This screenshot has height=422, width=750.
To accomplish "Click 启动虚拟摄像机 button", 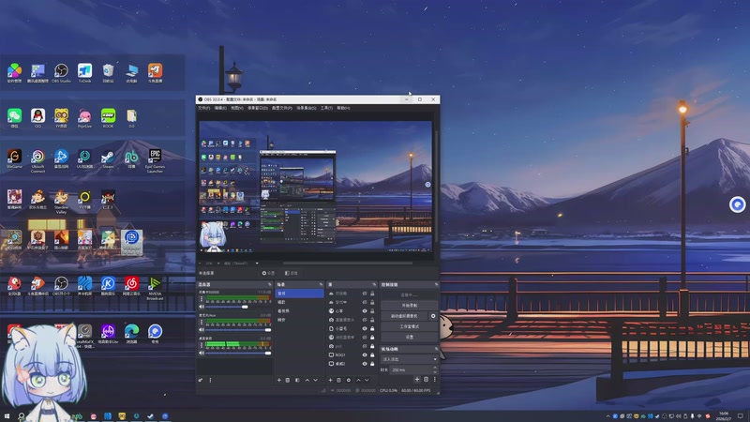I will [x=404, y=316].
